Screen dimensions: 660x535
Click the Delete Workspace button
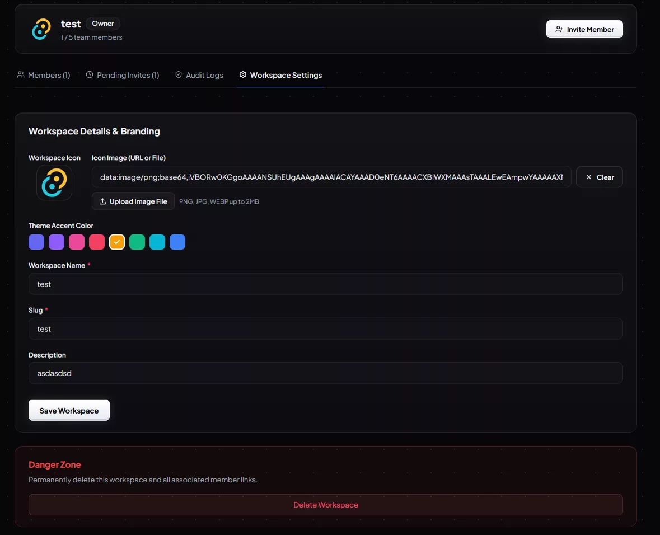pyautogui.click(x=326, y=505)
